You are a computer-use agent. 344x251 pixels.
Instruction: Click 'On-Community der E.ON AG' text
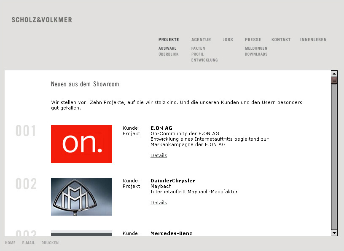(x=185, y=134)
